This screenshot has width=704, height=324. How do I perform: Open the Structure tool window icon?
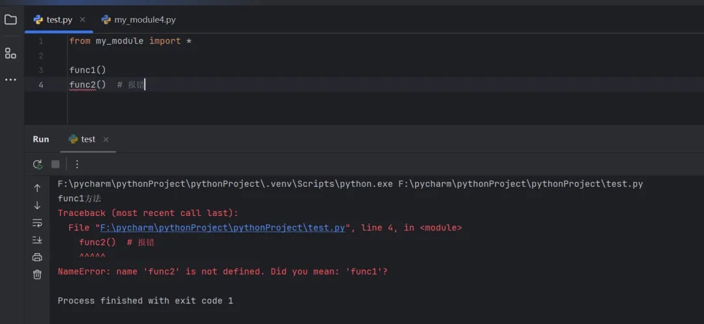pyautogui.click(x=10, y=53)
